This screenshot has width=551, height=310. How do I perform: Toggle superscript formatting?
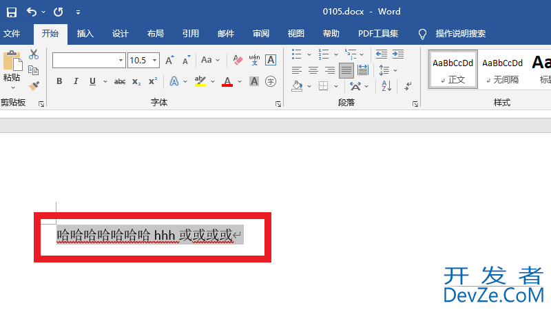pos(153,81)
